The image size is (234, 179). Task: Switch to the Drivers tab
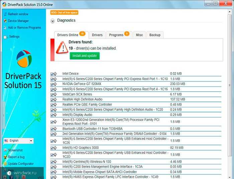97,35
